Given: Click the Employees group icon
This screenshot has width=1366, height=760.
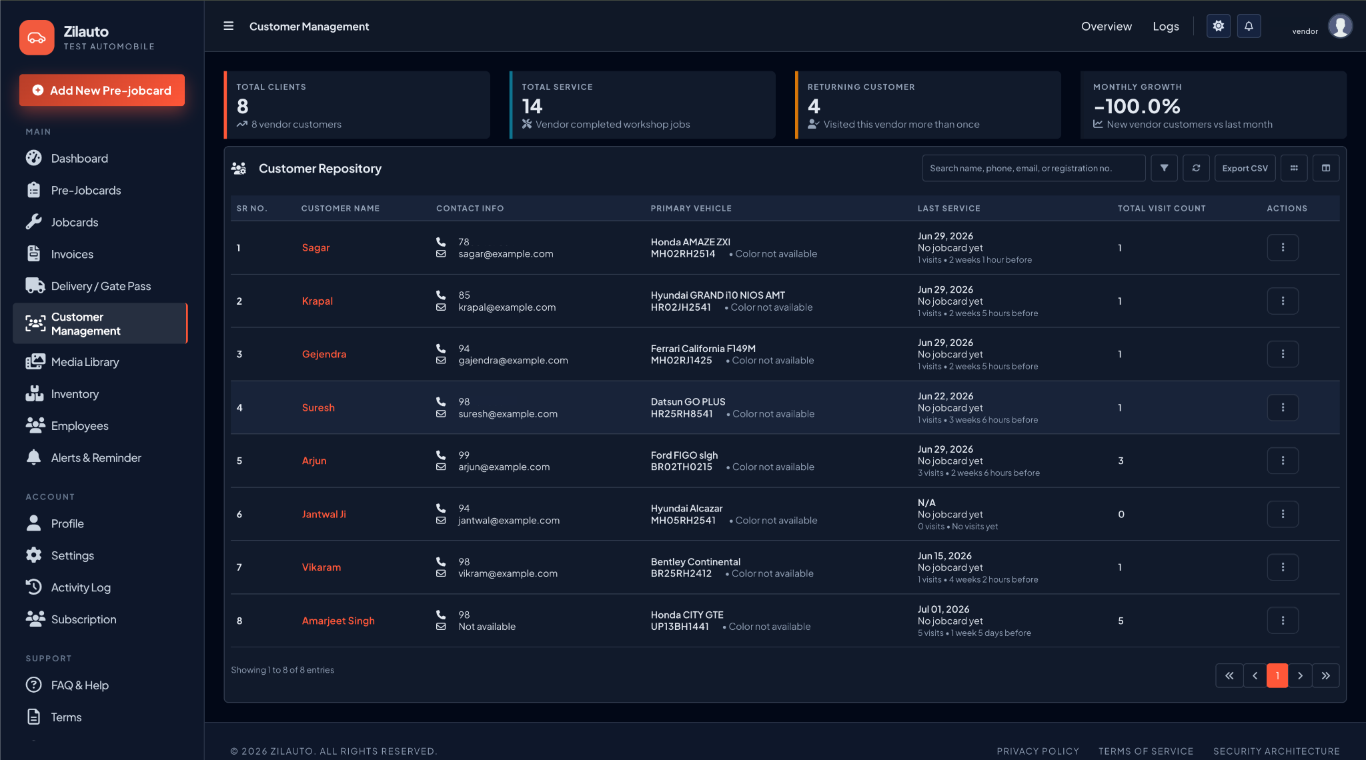Looking at the screenshot, I should point(35,425).
